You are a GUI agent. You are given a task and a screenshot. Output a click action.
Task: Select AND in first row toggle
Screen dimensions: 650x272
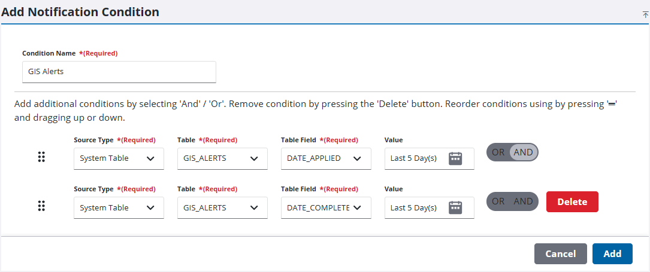[x=523, y=152]
